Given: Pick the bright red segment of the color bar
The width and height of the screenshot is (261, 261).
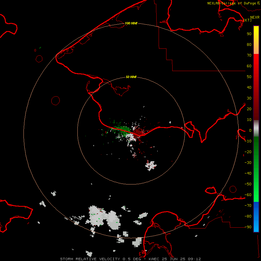Looking at the screenshot, I should point(256,65).
